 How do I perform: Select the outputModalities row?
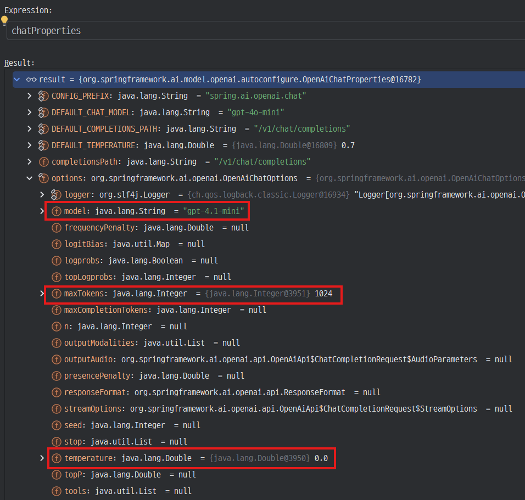pyautogui.click(x=269, y=342)
